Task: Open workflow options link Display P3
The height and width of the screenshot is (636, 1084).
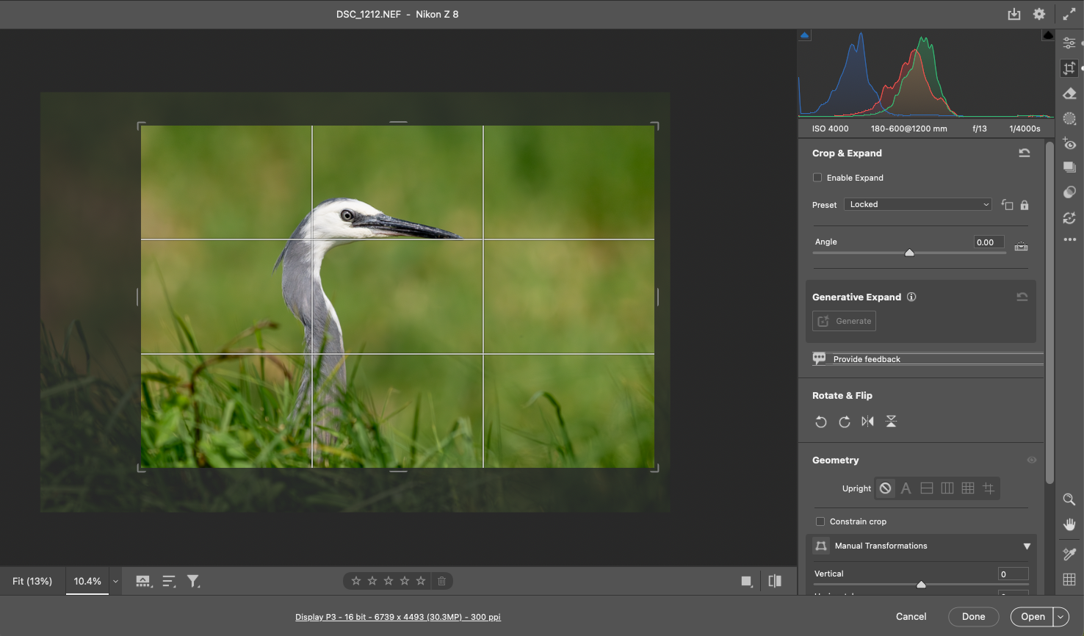Action: pyautogui.click(x=397, y=617)
